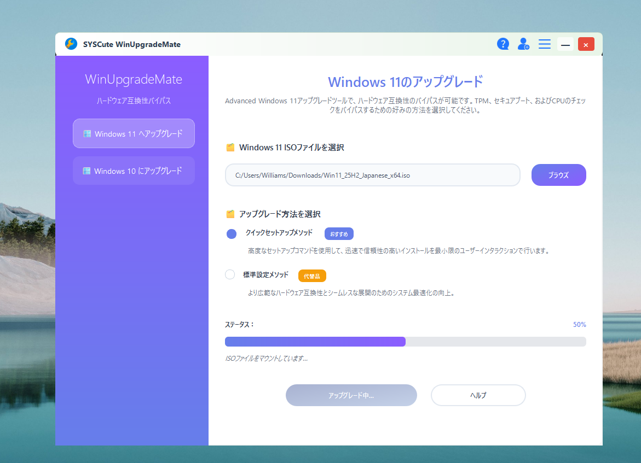
Task: Click the disabled アップグレード中 button
Action: tap(351, 395)
